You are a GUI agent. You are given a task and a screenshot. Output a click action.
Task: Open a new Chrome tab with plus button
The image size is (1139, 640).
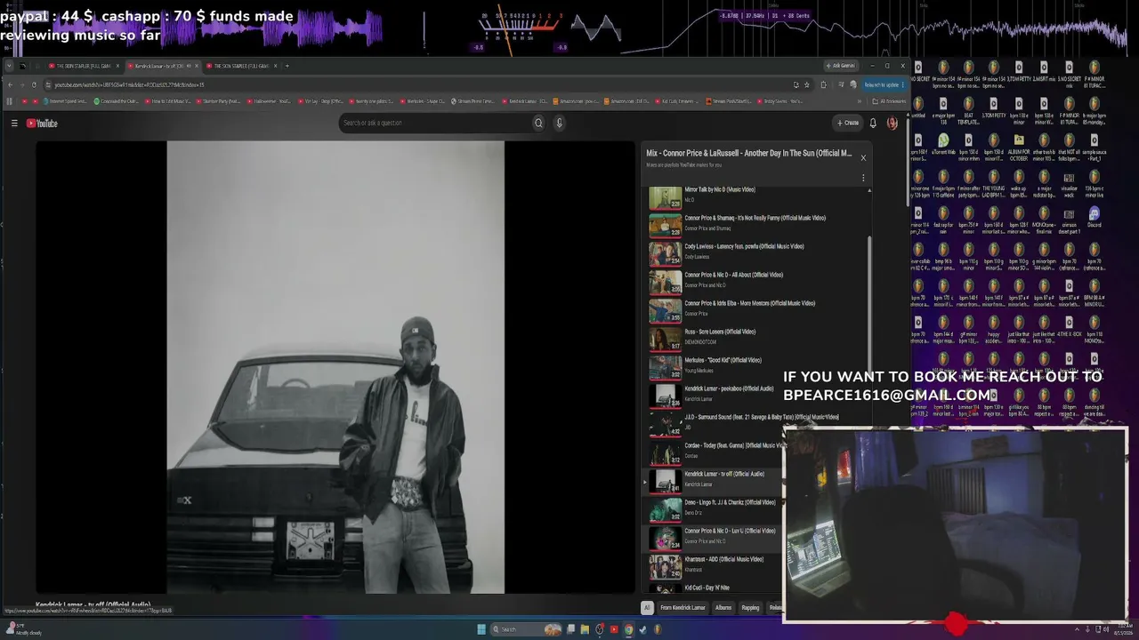(x=287, y=66)
